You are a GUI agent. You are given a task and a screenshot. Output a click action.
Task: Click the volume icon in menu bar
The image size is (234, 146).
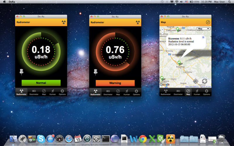tap(181, 2)
